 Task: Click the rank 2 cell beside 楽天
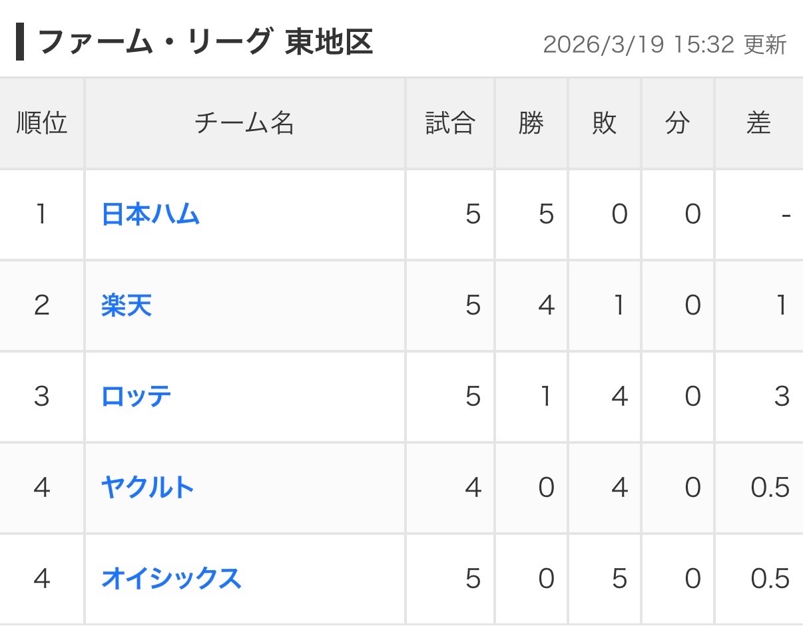(42, 305)
